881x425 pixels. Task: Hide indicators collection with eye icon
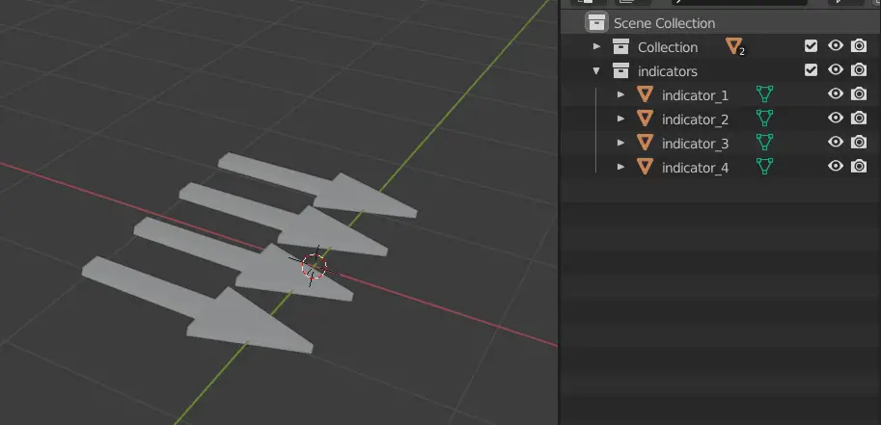(836, 70)
